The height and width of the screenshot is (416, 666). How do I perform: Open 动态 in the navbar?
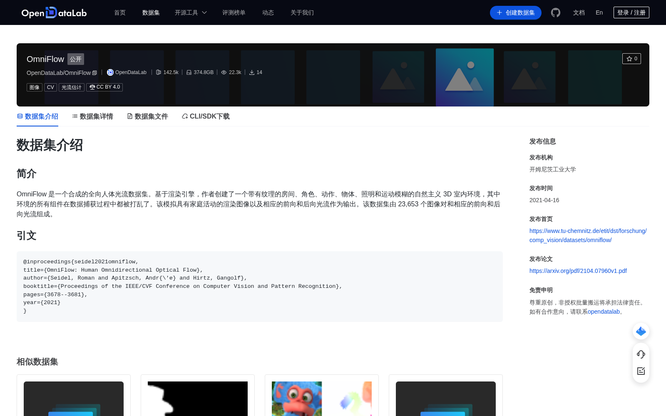(268, 12)
